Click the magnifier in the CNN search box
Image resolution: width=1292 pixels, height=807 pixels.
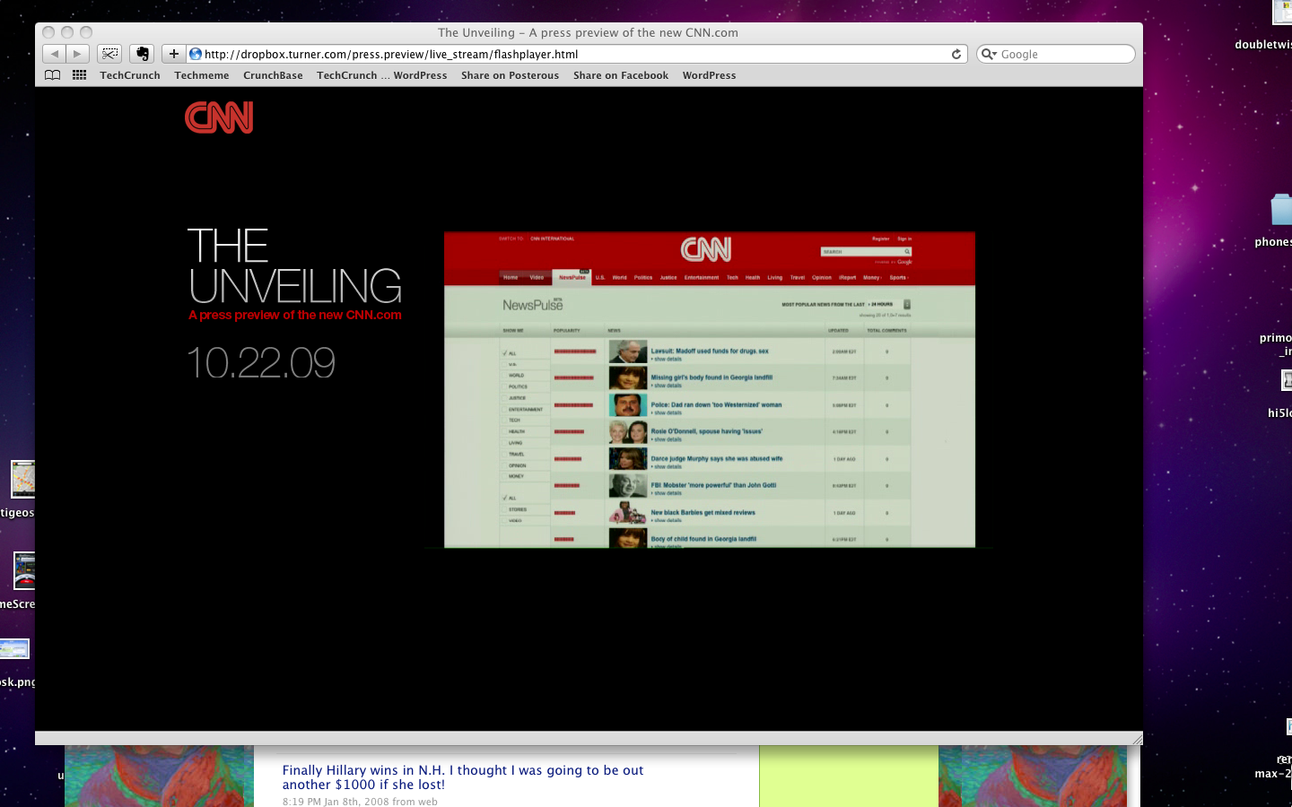click(x=907, y=252)
